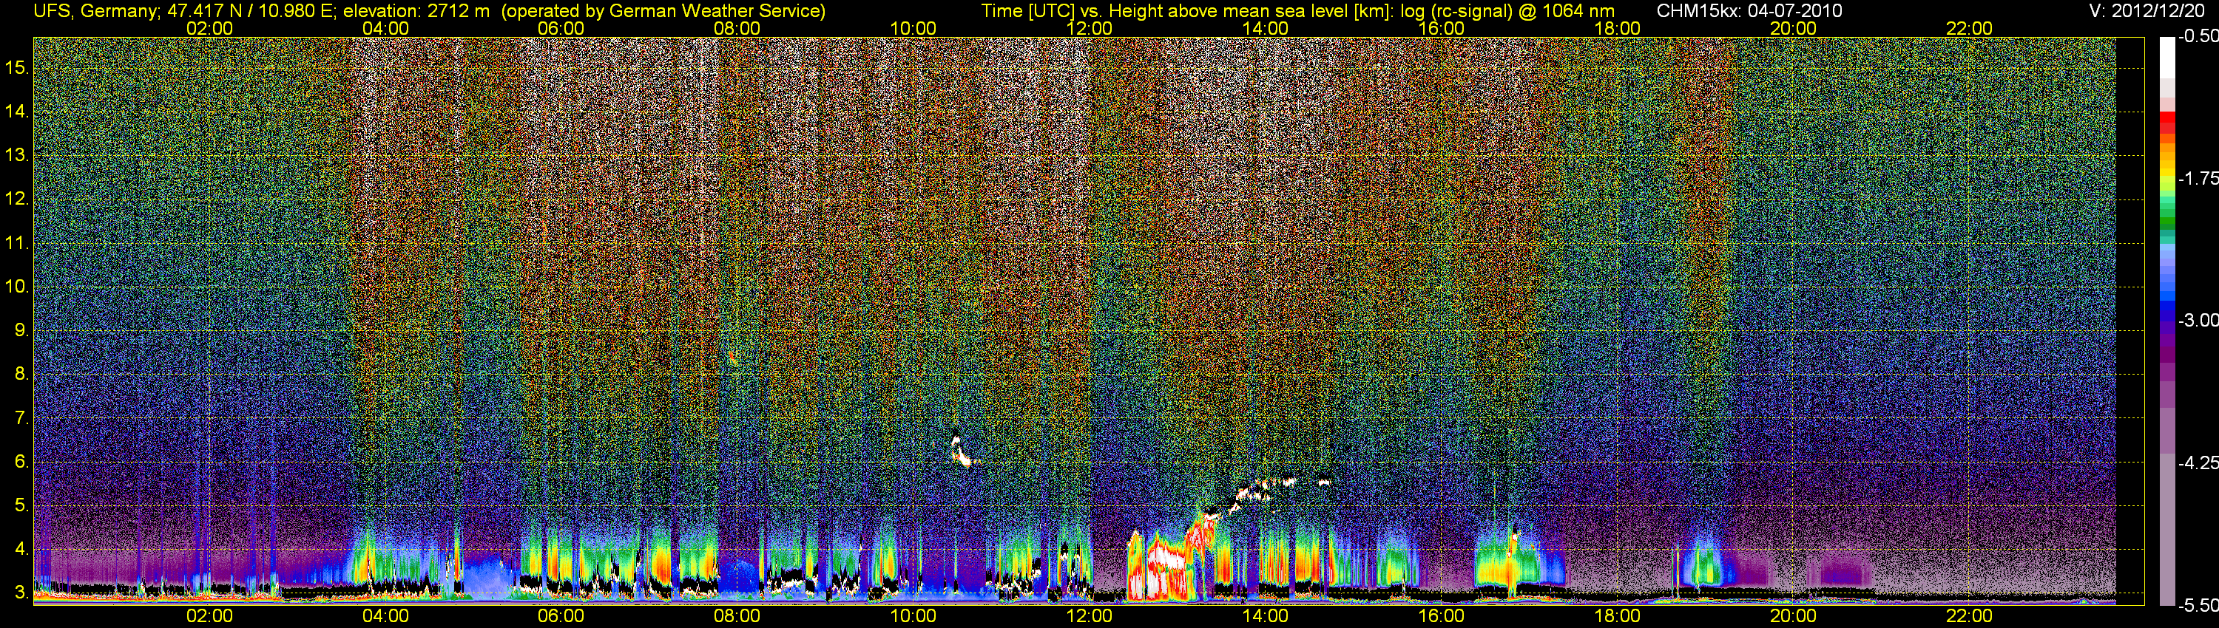Click the '11.' height axis label
This screenshot has height=628, width=2219.
point(16,242)
